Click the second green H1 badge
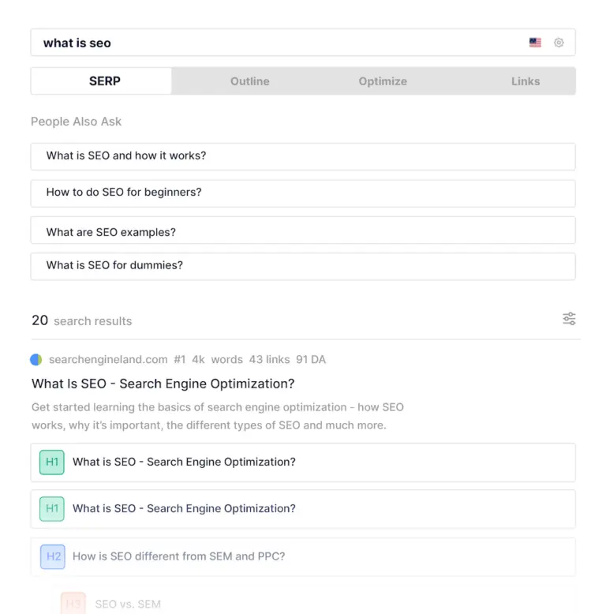606x614 pixels. click(52, 509)
